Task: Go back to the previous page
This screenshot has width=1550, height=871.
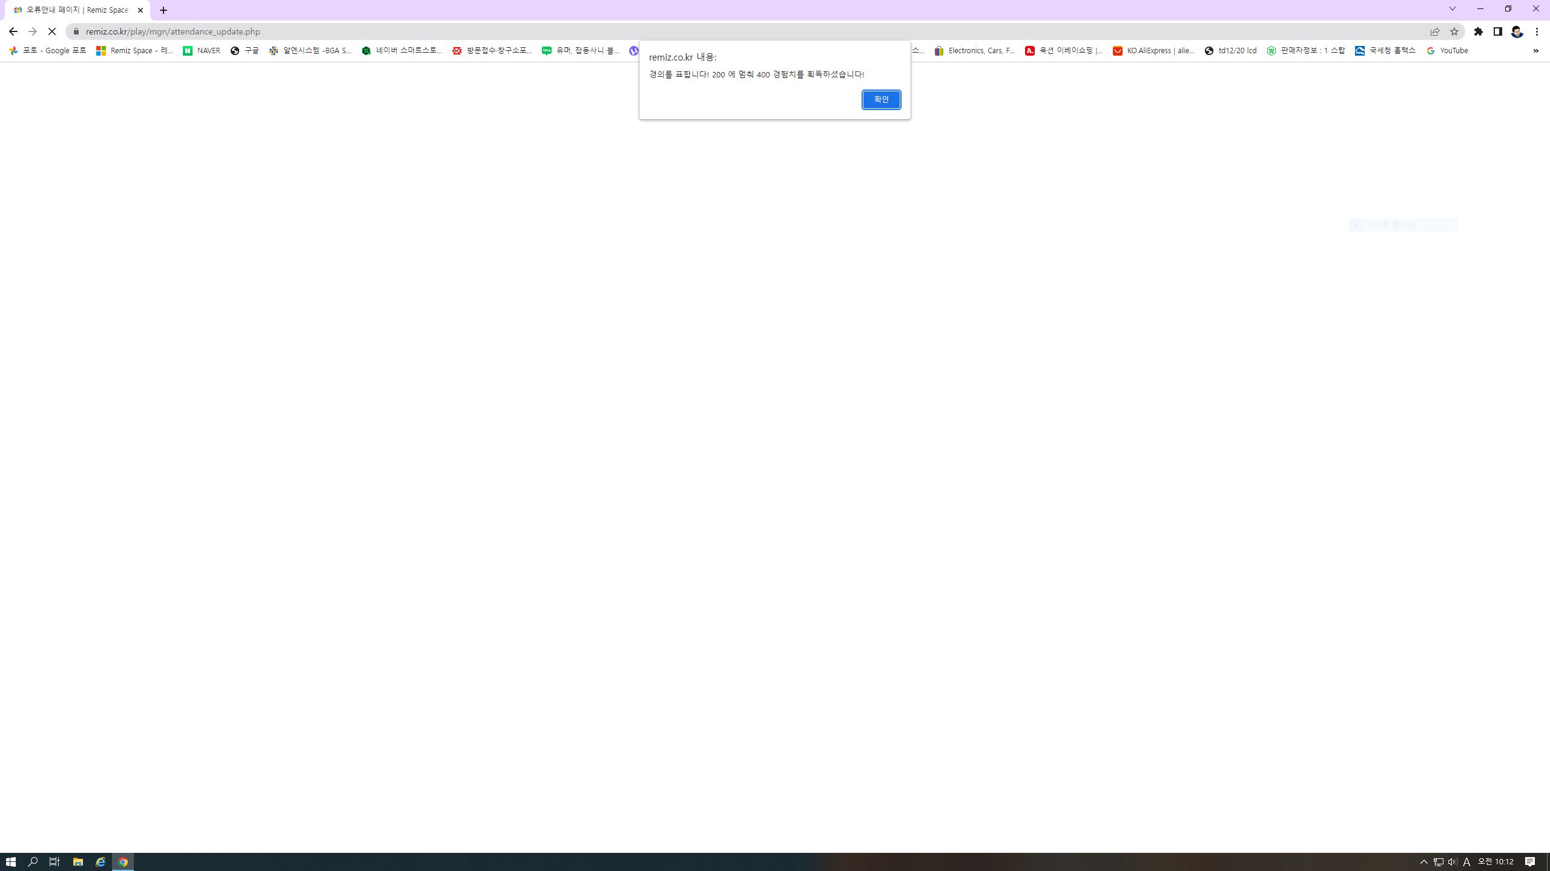Action: click(13, 31)
